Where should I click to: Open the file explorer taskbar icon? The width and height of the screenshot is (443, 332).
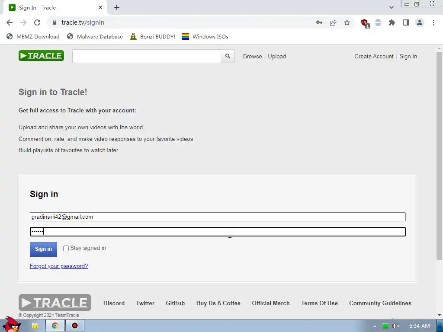click(x=35, y=326)
